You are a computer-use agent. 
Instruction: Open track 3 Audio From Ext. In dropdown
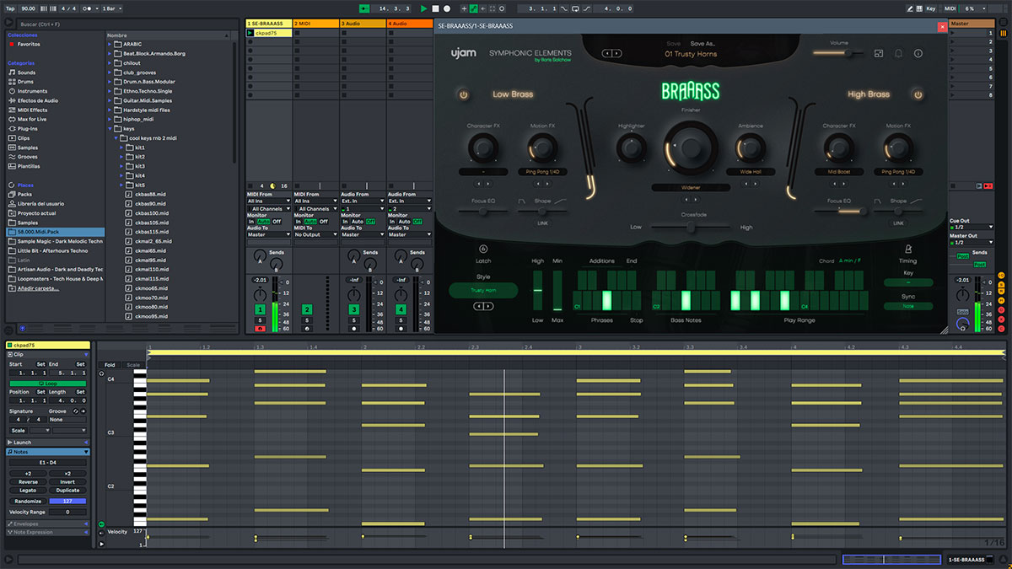click(363, 201)
